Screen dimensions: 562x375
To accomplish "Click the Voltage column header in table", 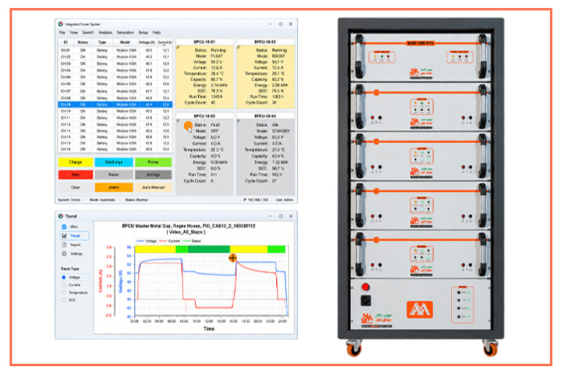I will [147, 43].
